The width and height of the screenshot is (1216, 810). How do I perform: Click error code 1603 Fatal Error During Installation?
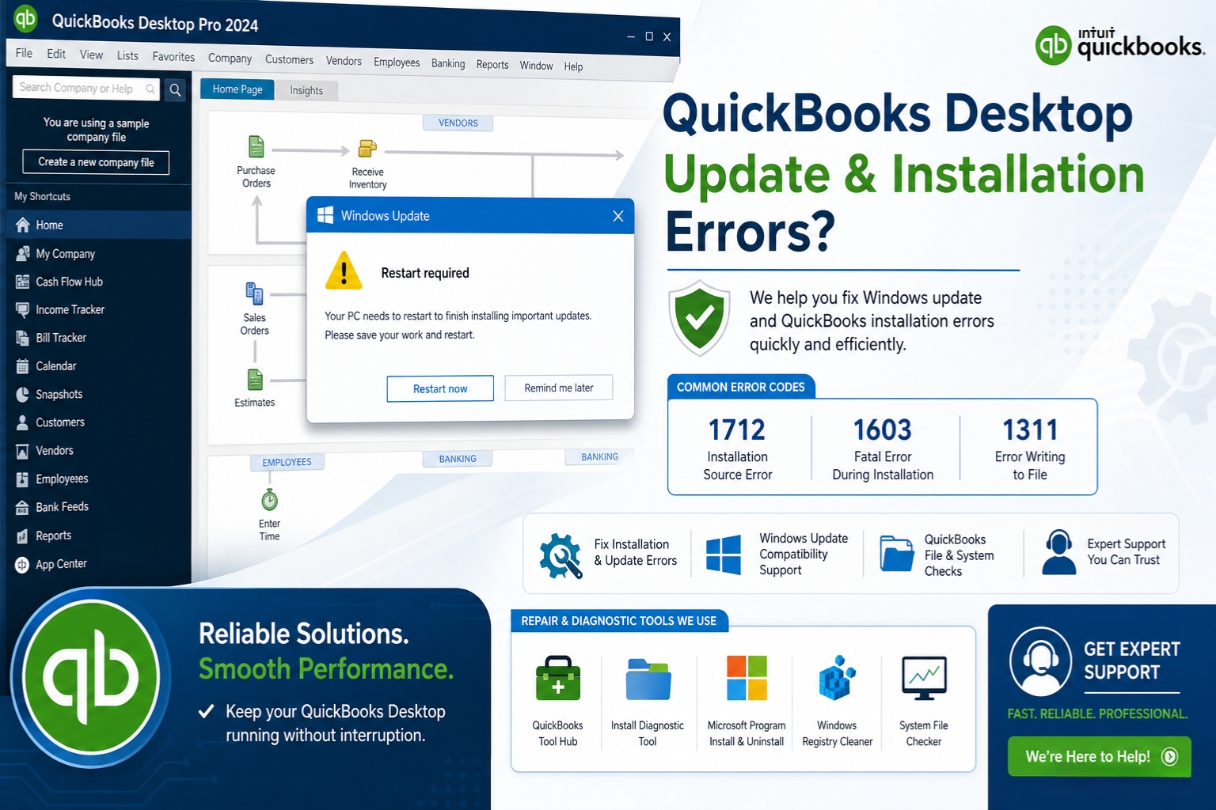(883, 449)
